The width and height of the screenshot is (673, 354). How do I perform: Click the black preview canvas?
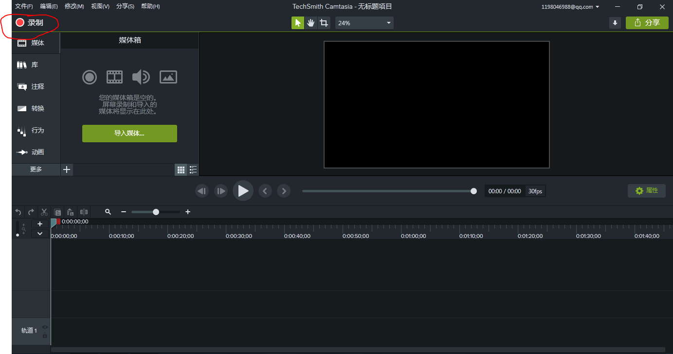pyautogui.click(x=437, y=104)
